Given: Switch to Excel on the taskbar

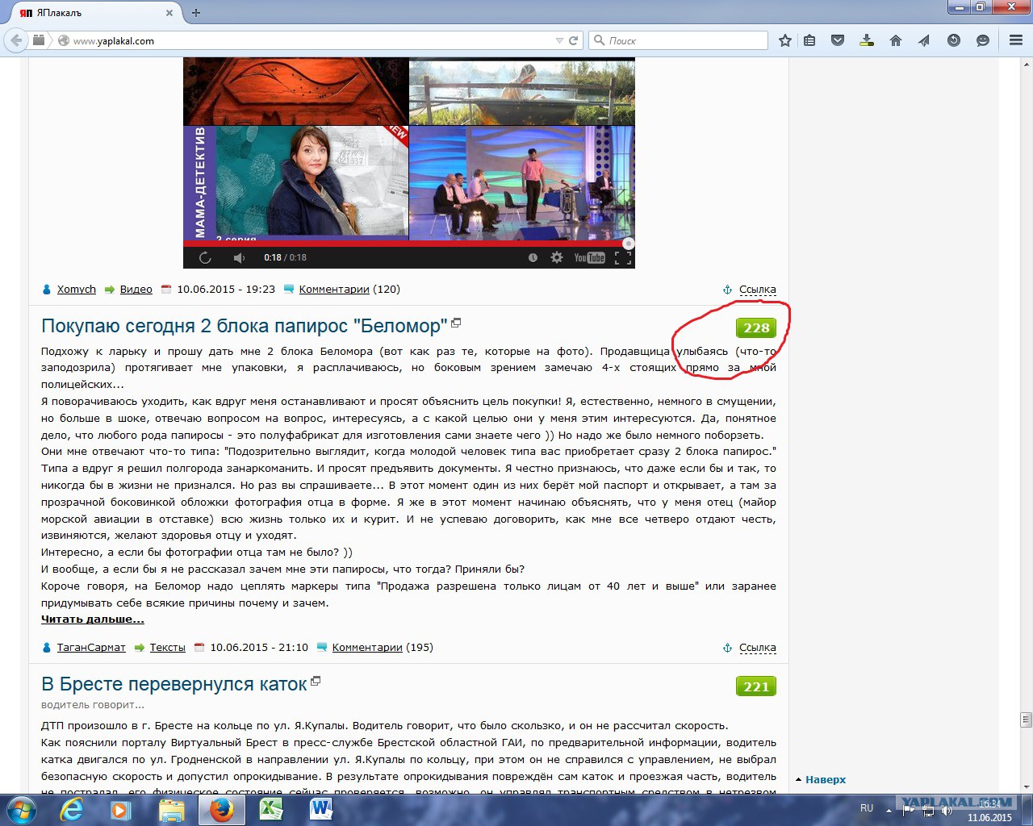Looking at the screenshot, I should (270, 809).
